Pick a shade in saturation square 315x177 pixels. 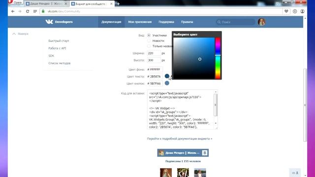tap(194, 58)
